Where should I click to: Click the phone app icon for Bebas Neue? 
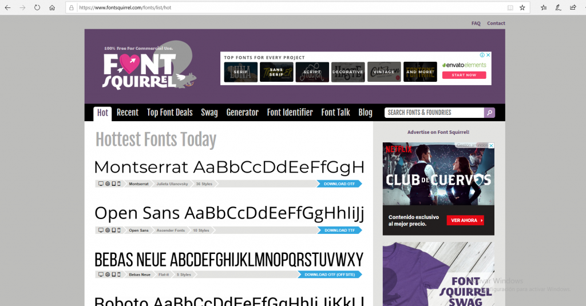pos(119,275)
